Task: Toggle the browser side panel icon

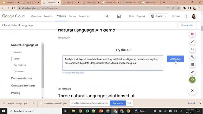Action: pos(190,8)
